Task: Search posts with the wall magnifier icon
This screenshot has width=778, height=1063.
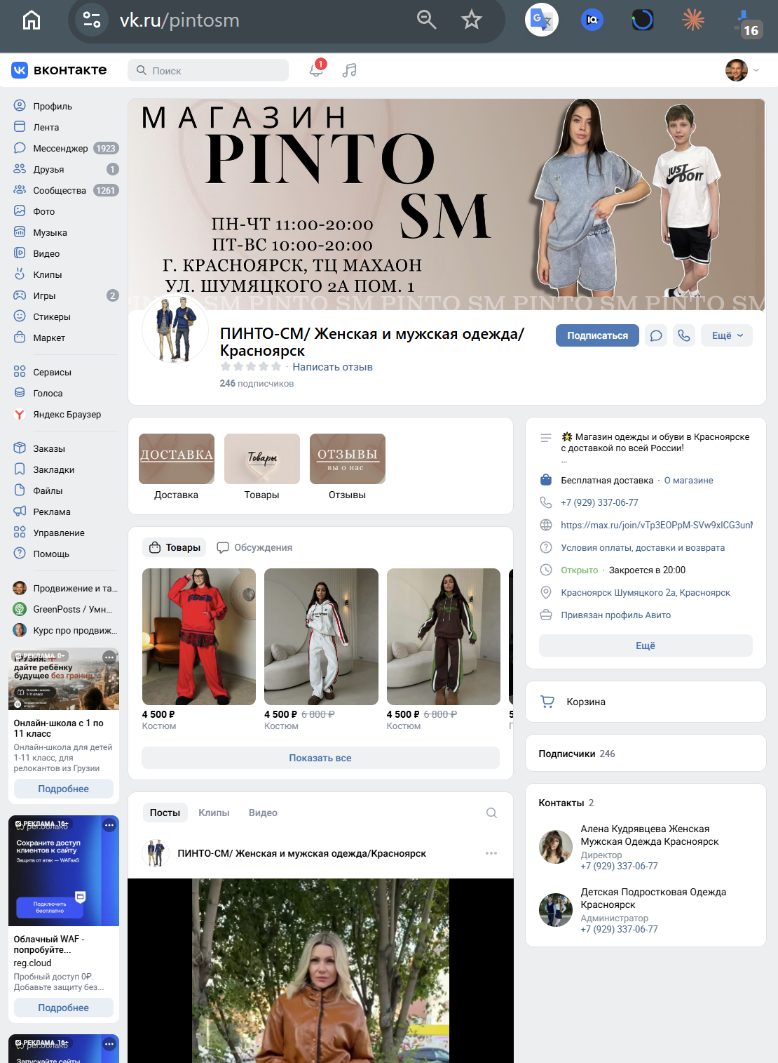Action: point(491,813)
